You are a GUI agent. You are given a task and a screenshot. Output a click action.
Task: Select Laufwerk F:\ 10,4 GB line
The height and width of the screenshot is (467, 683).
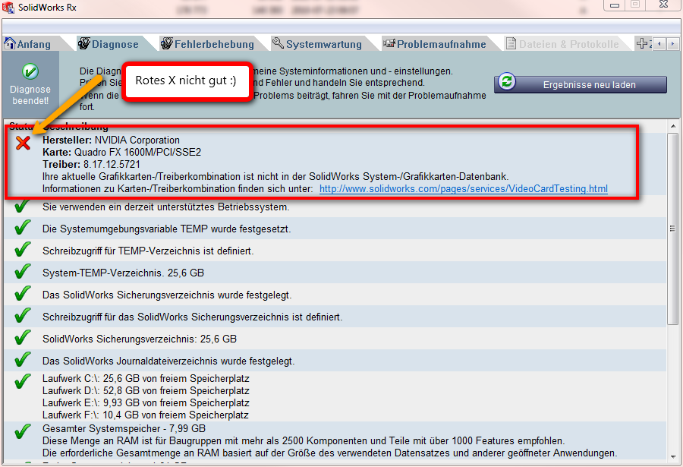pyautogui.click(x=146, y=415)
